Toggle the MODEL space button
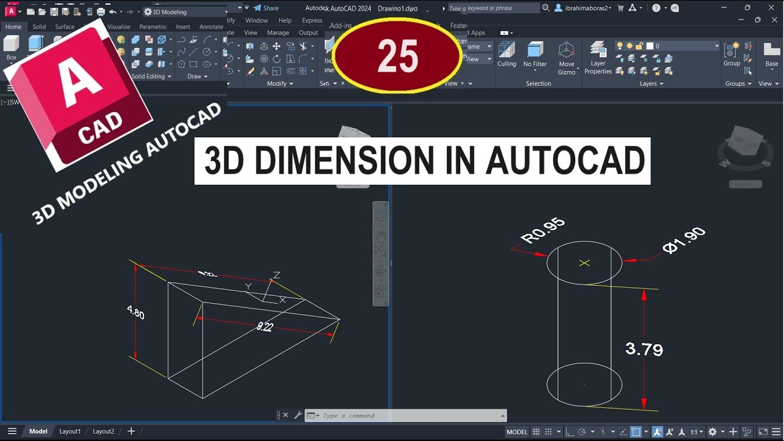Image resolution: width=784 pixels, height=441 pixels. (518, 432)
